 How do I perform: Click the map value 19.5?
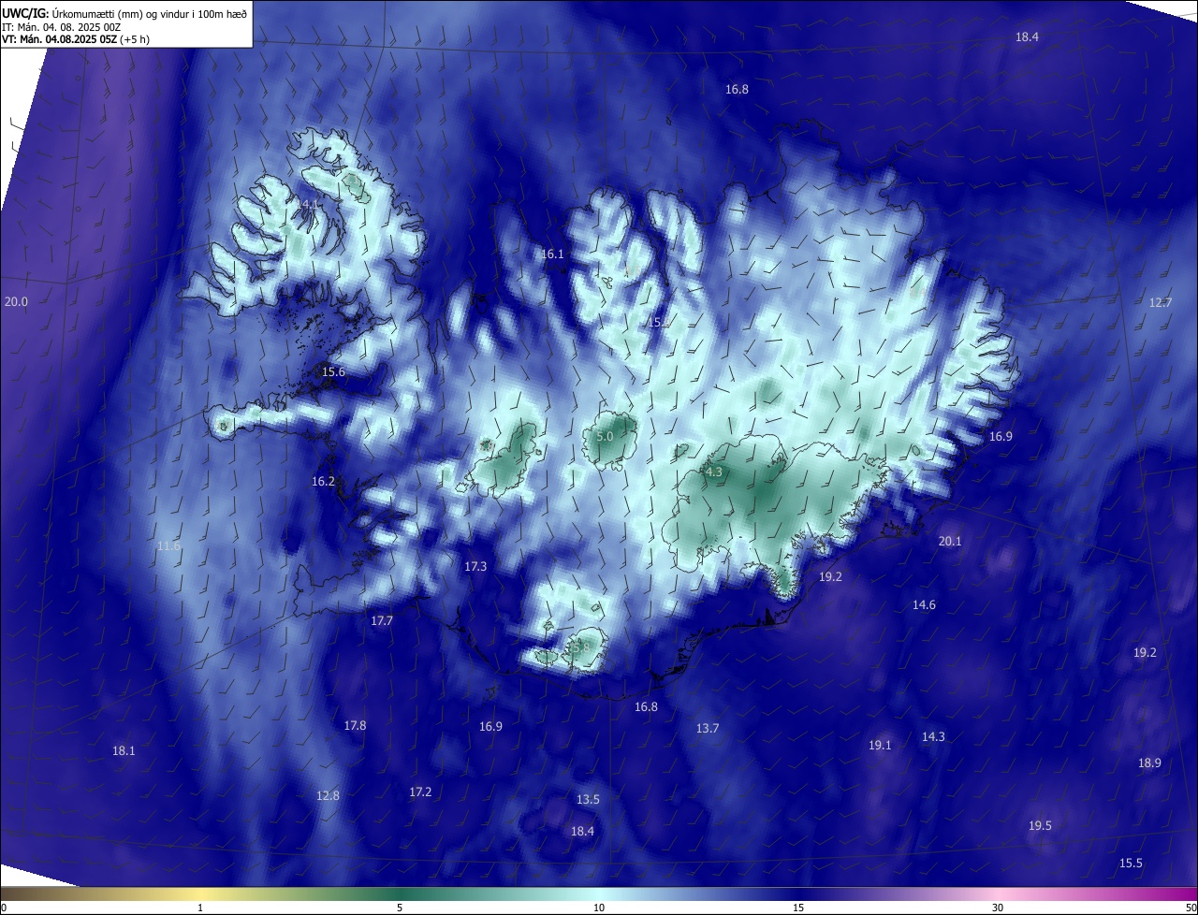[x=1040, y=825]
